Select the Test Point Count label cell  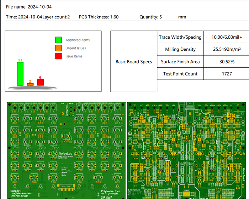coord(180,74)
